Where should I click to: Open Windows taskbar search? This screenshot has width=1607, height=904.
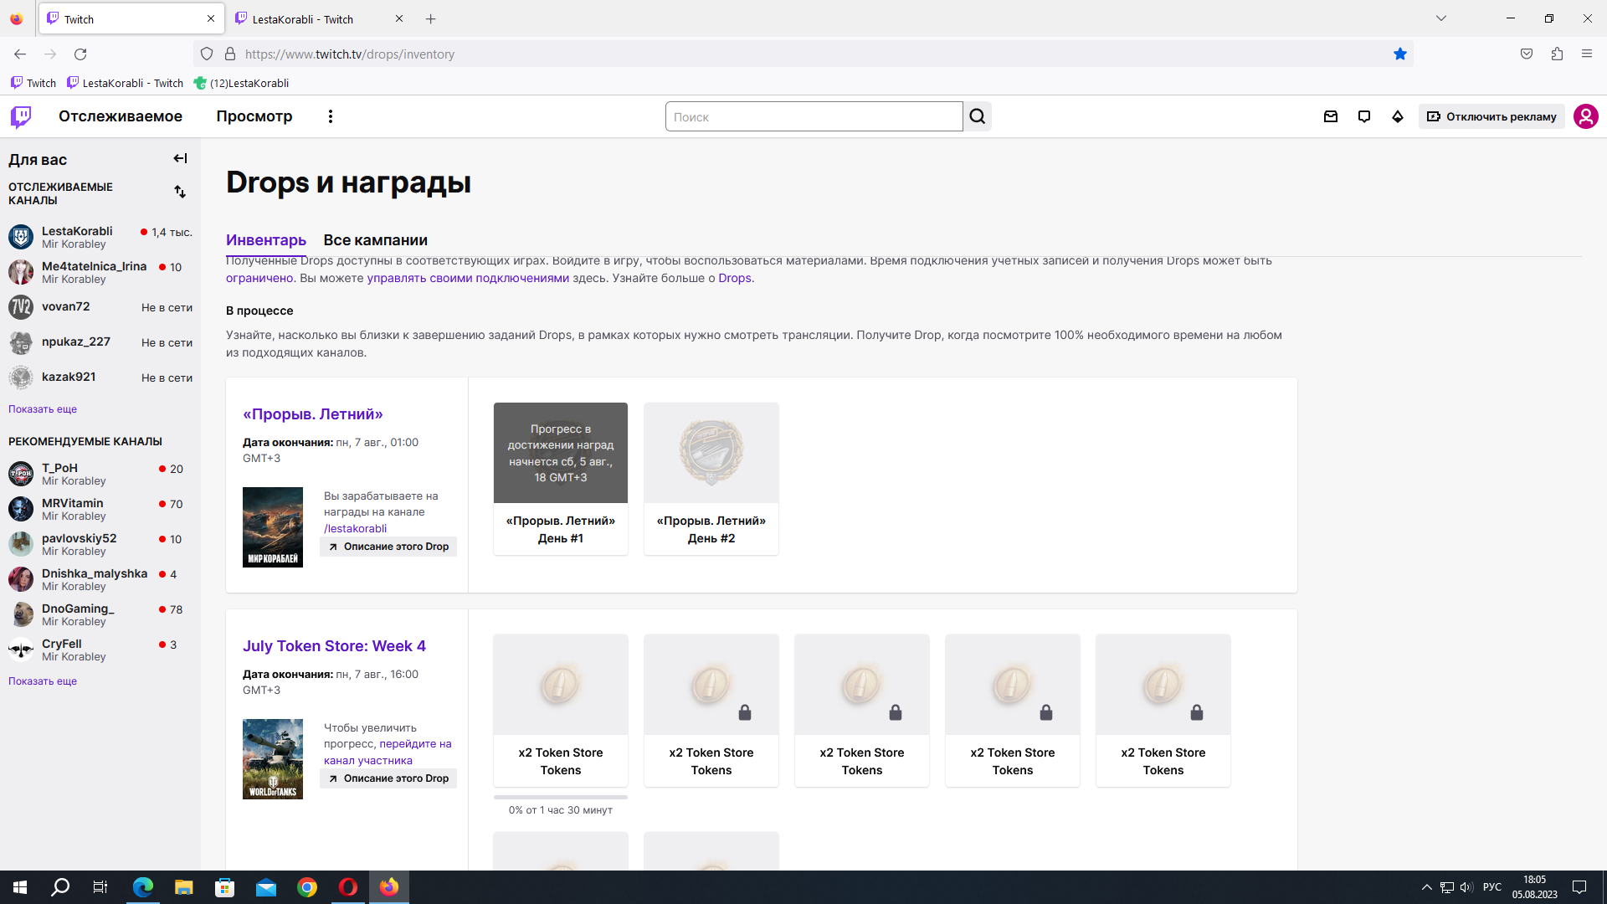click(60, 887)
